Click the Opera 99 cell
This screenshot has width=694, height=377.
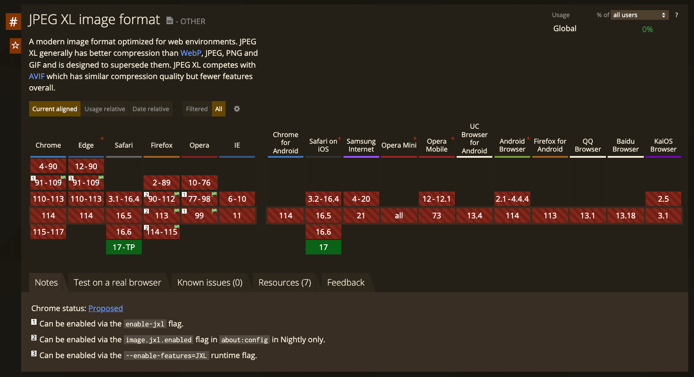[x=199, y=216]
